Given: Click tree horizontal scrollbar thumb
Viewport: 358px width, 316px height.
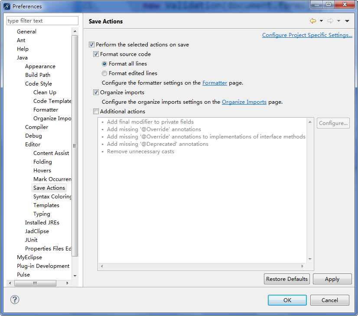Looking at the screenshot, I should (x=35, y=283).
